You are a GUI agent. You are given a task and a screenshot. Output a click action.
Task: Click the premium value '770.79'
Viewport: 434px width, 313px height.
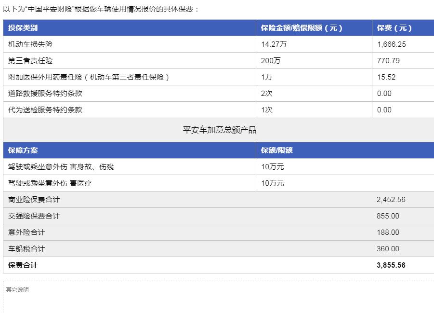(388, 60)
